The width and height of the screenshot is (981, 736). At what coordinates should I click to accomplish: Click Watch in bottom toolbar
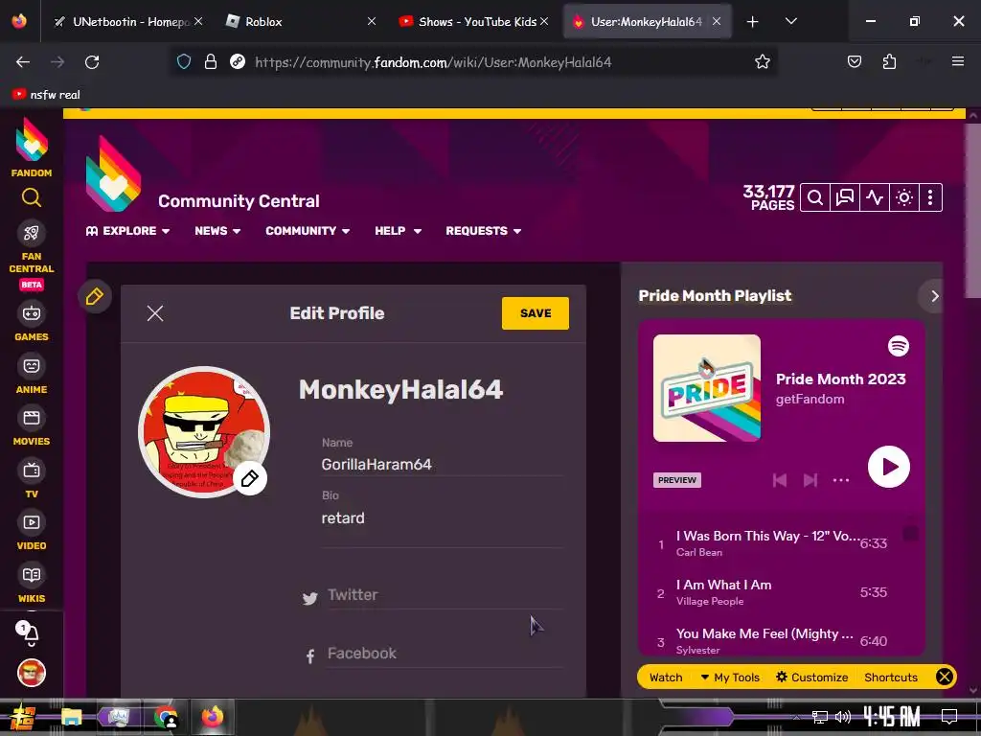click(666, 678)
